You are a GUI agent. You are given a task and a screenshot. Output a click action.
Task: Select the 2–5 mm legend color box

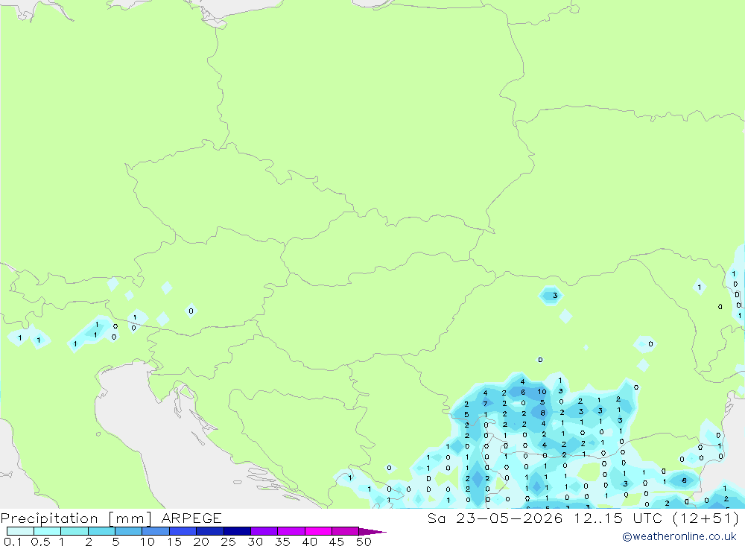(101, 531)
